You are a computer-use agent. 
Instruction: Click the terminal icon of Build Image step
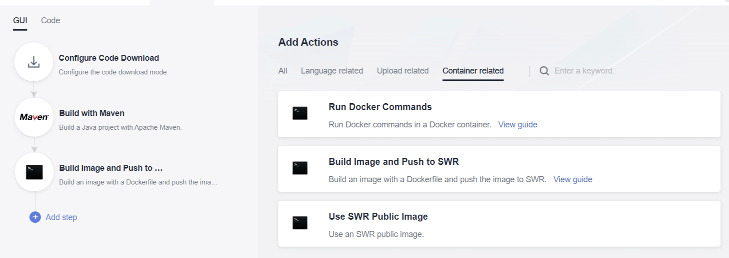click(x=34, y=172)
